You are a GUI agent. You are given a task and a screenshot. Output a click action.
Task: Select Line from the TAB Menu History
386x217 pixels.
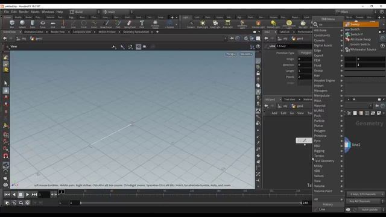[328, 209]
